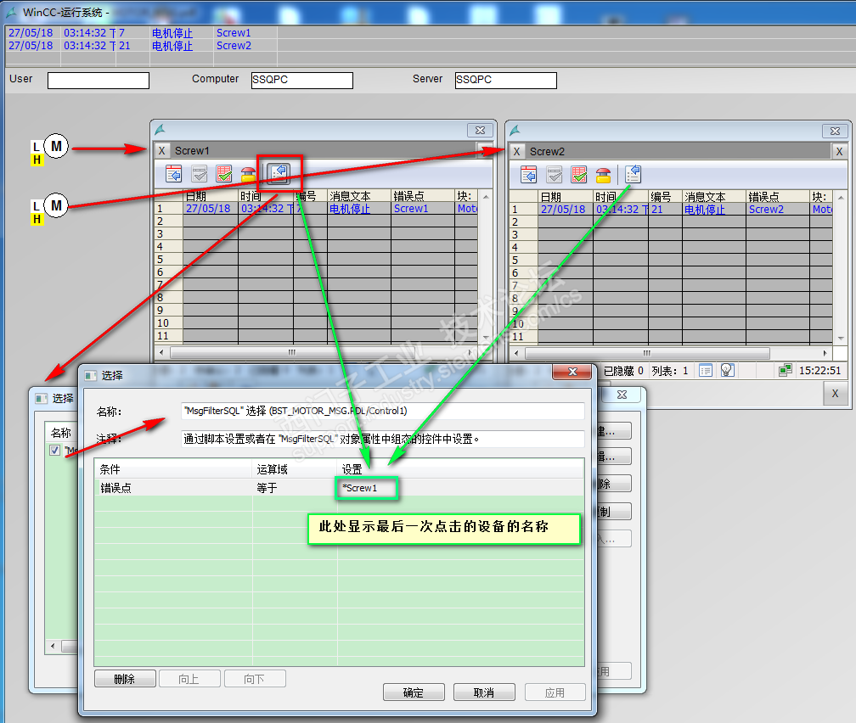Click the 运算域 column header
The width and height of the screenshot is (856, 723).
pos(295,469)
